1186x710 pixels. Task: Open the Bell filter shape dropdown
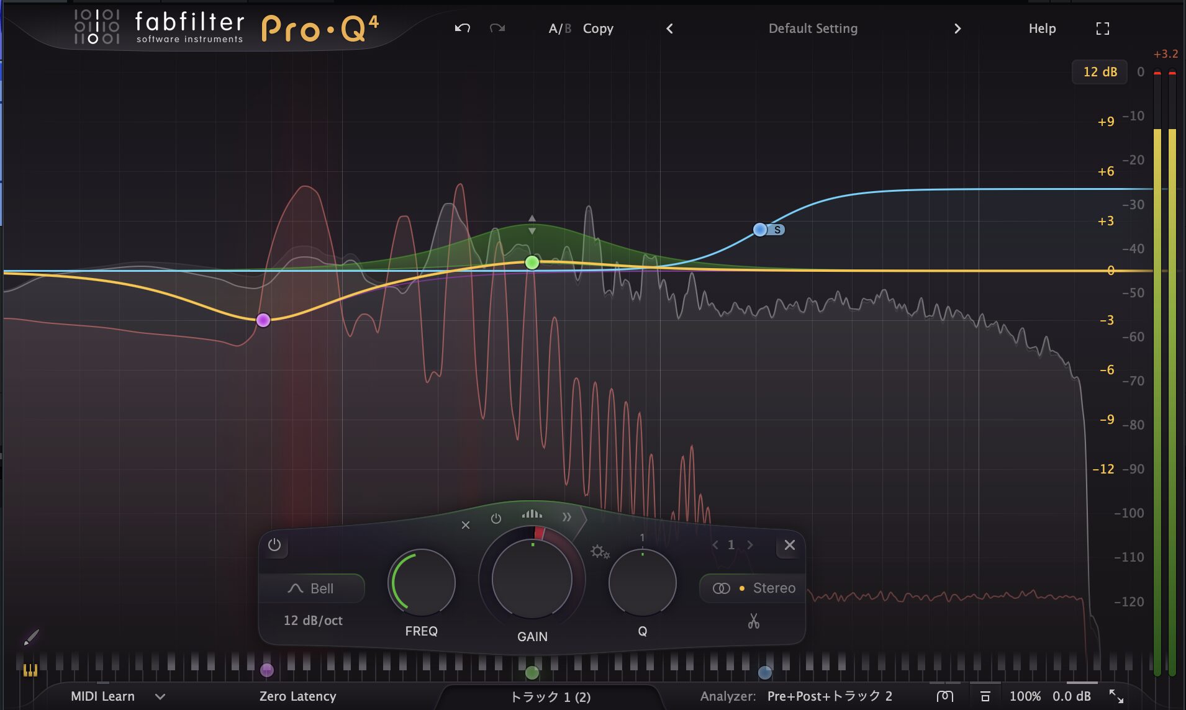[311, 588]
